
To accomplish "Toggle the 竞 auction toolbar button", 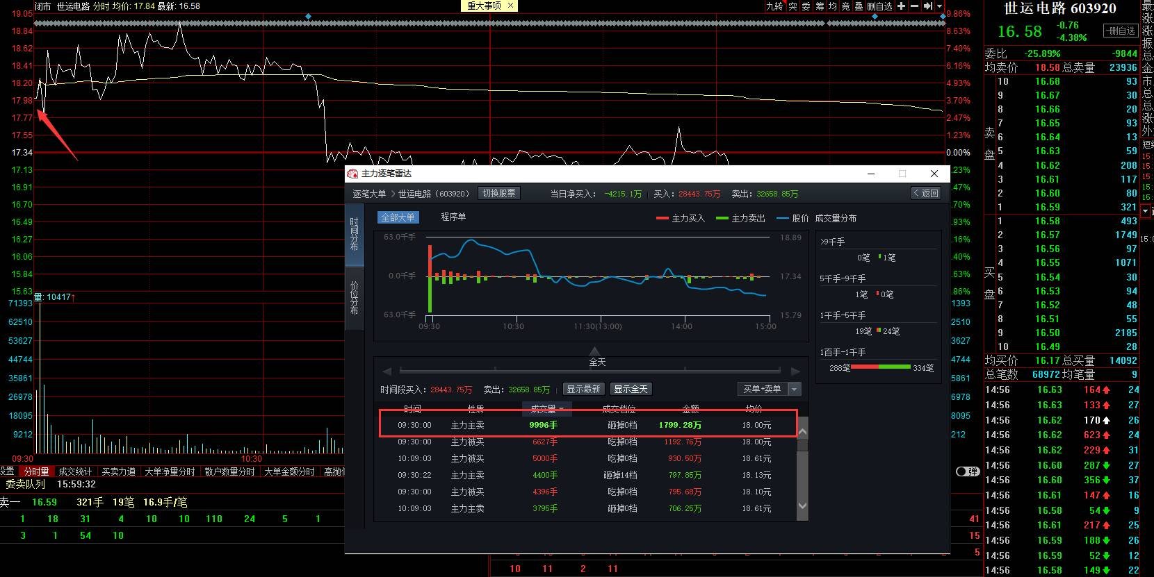I will [x=846, y=6].
